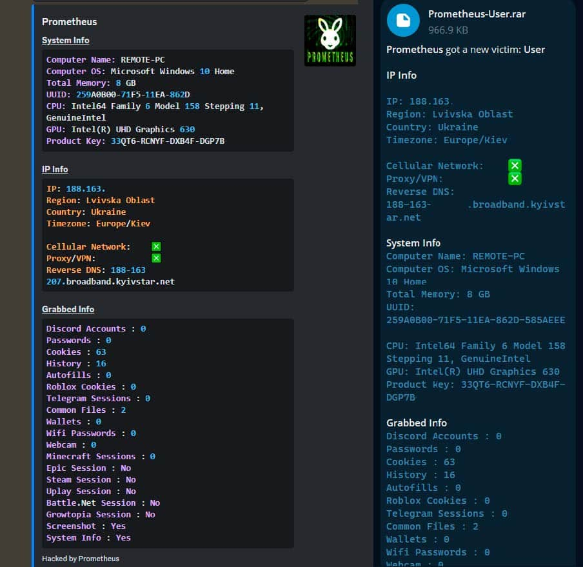
Task: Expand the System Info section heading
Action: coord(65,40)
